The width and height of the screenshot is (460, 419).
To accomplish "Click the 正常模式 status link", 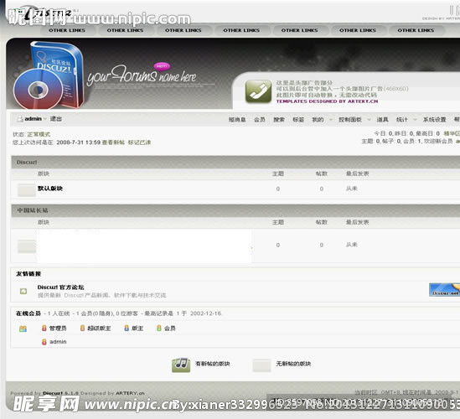I will coord(39,134).
